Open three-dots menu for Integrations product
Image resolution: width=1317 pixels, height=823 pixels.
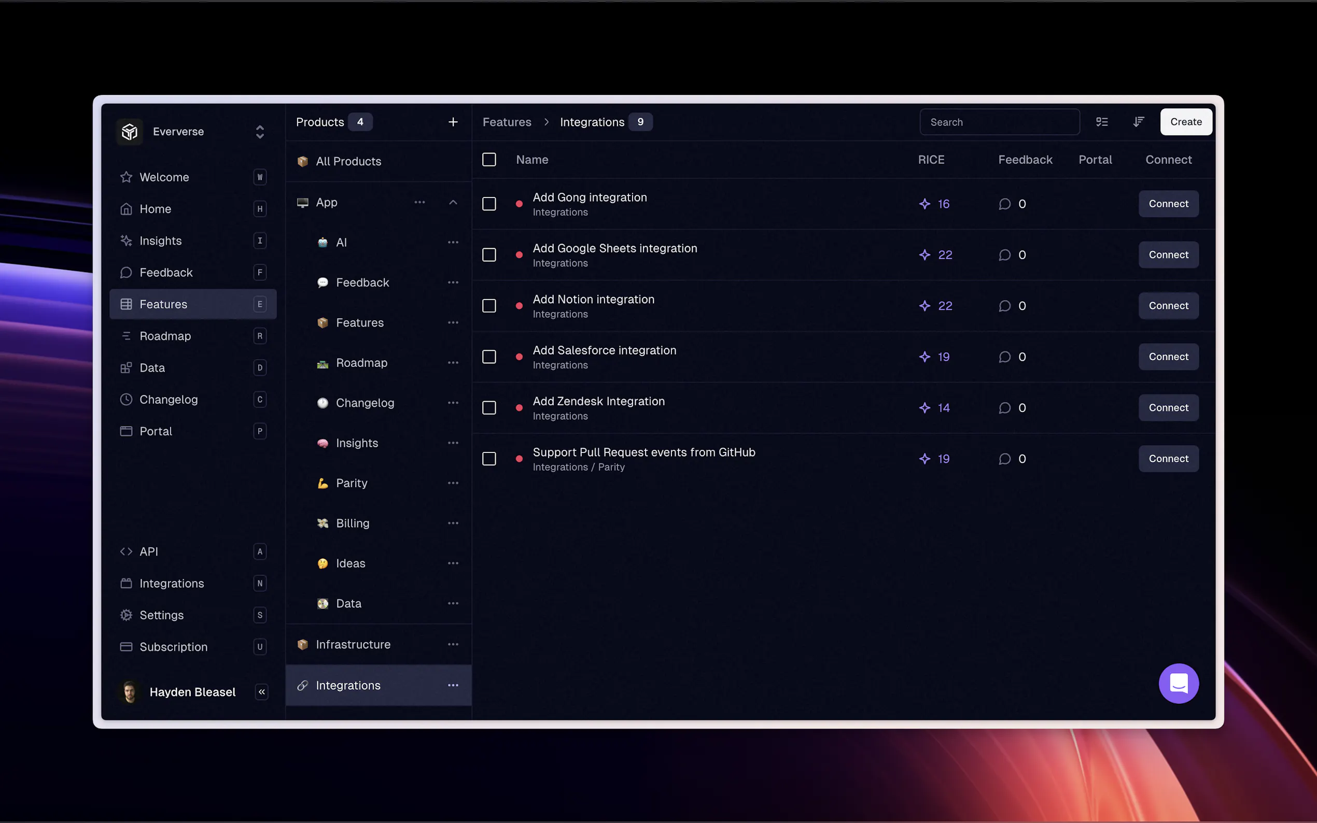pos(453,685)
